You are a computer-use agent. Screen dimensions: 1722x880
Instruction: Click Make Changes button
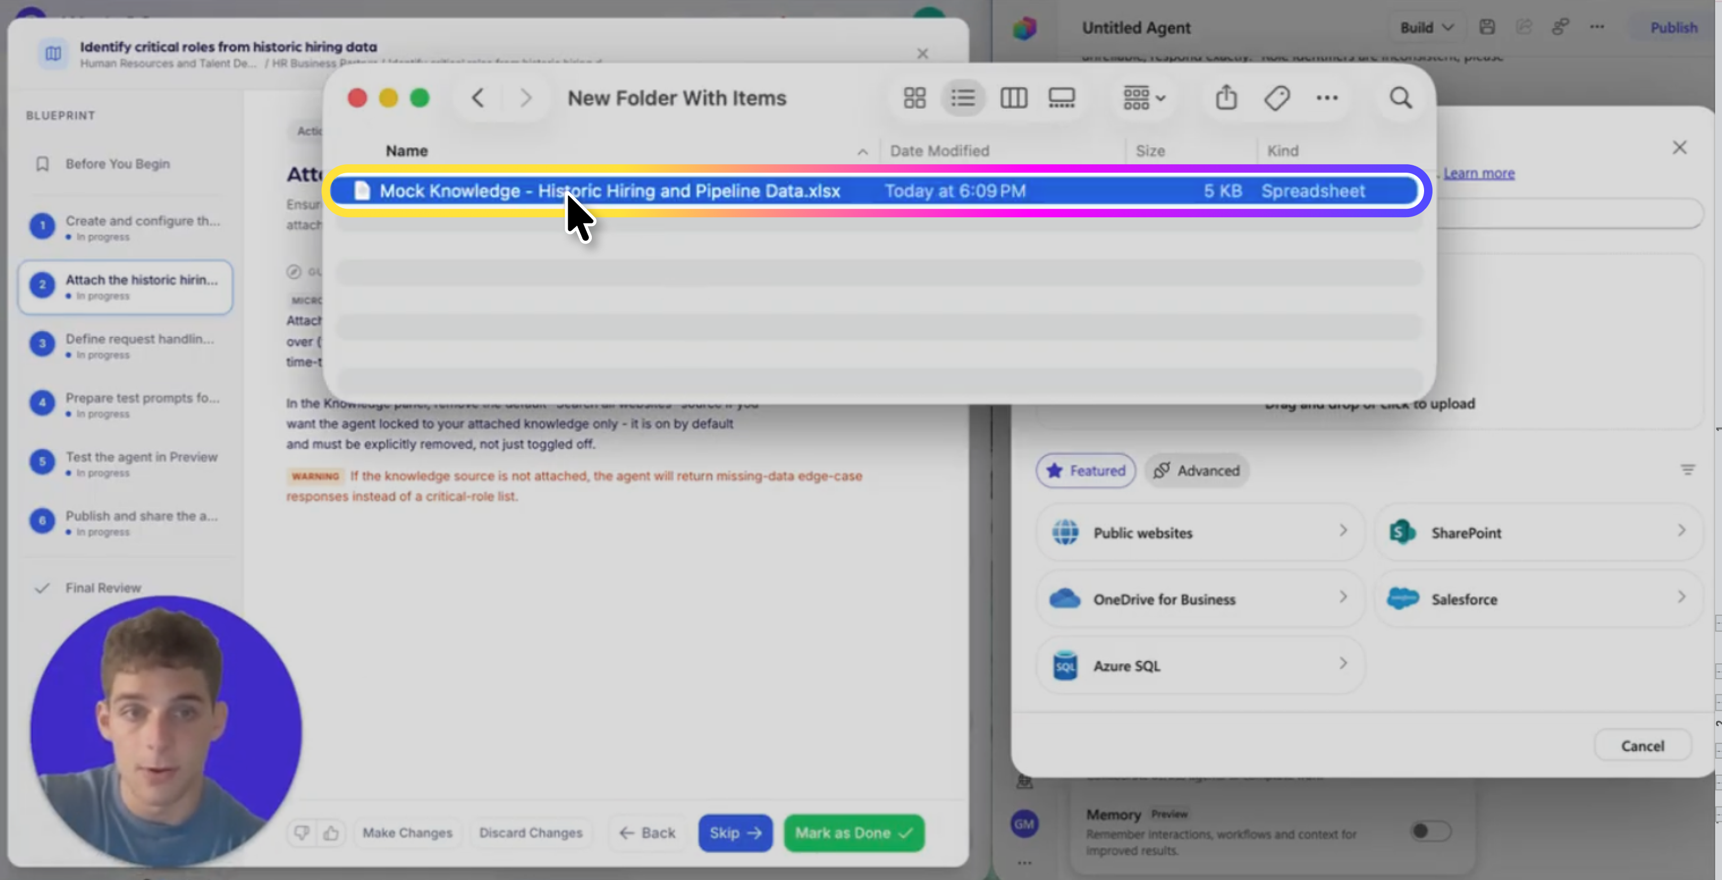point(407,833)
